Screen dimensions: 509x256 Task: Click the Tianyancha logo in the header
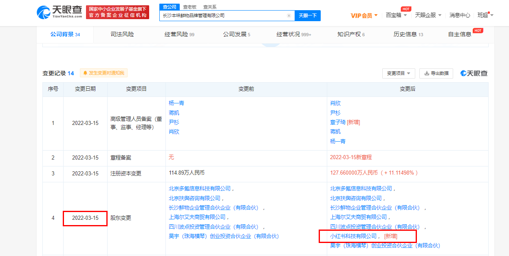[x=59, y=12]
